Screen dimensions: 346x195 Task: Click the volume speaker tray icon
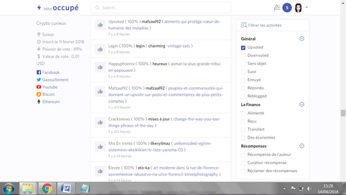pos(309,188)
